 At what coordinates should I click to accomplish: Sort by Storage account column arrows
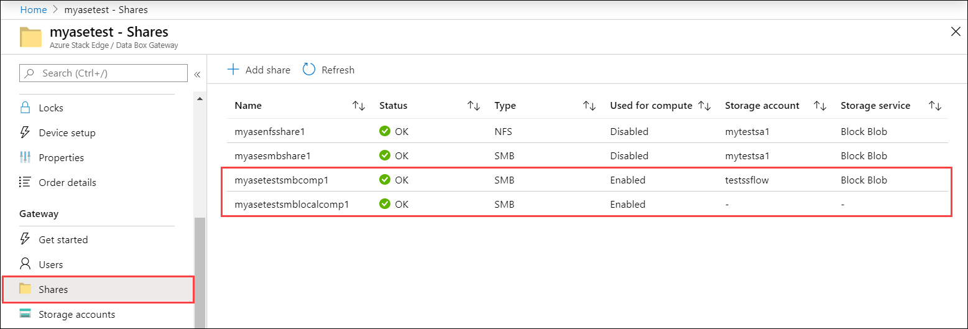point(820,106)
